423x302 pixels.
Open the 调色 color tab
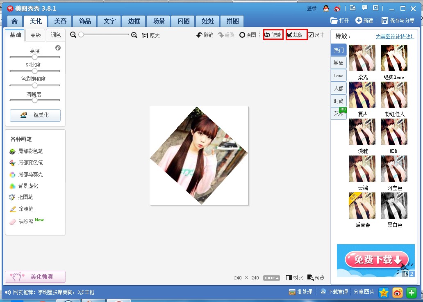[56, 35]
